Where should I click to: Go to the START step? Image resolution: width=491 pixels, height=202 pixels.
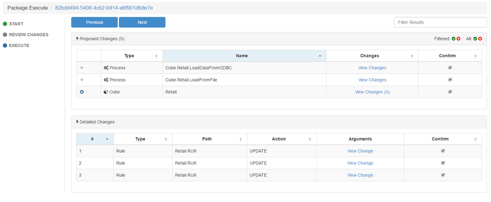coord(16,24)
